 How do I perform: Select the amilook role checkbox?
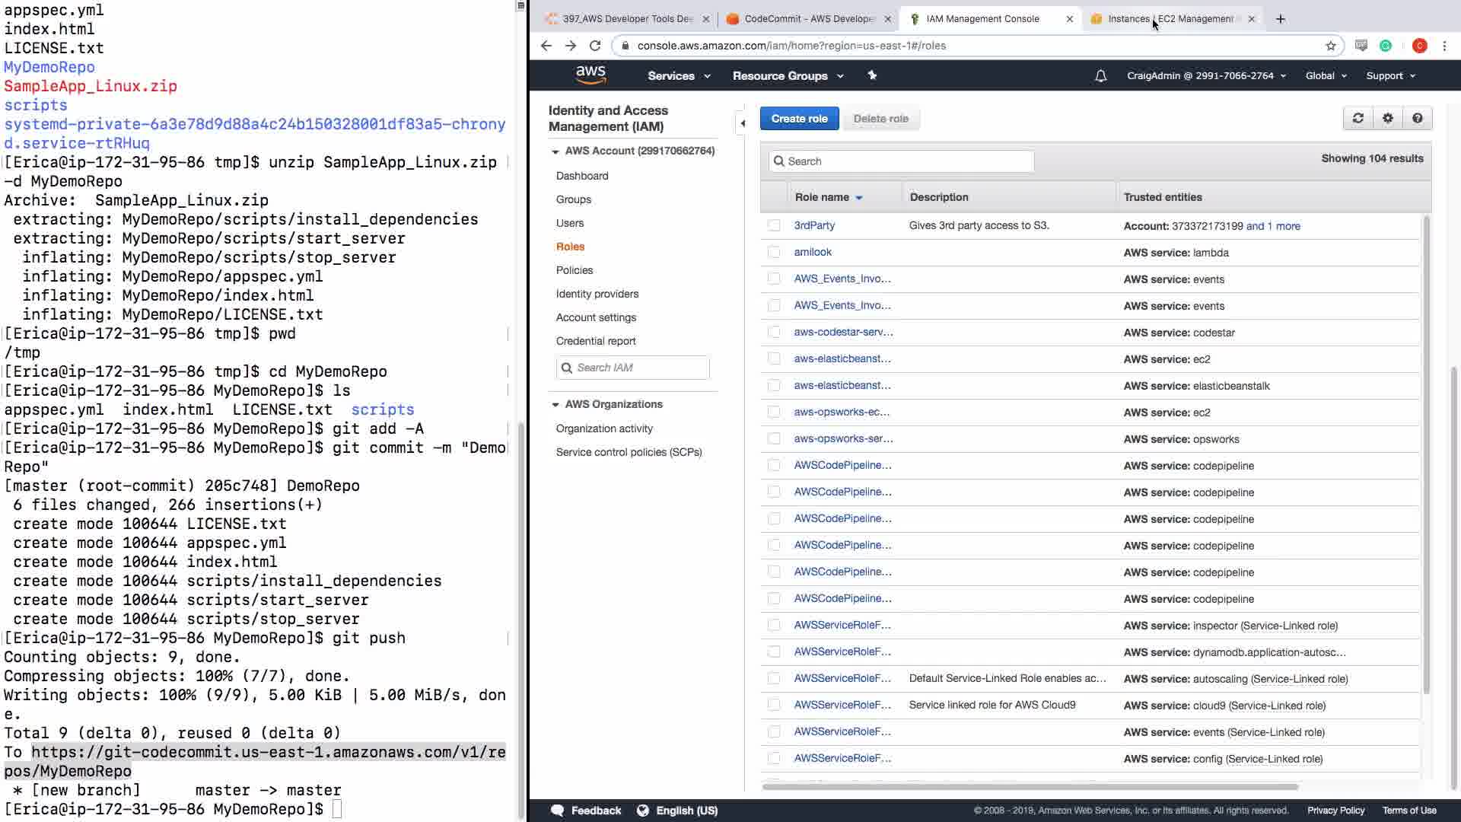[774, 252]
